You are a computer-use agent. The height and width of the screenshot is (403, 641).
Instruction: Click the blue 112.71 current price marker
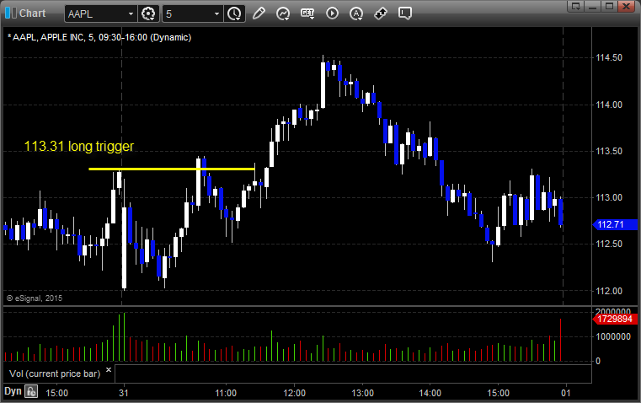(x=615, y=224)
